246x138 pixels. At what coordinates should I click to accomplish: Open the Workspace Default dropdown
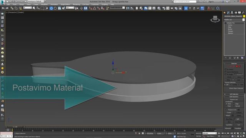[x=36, y=2]
